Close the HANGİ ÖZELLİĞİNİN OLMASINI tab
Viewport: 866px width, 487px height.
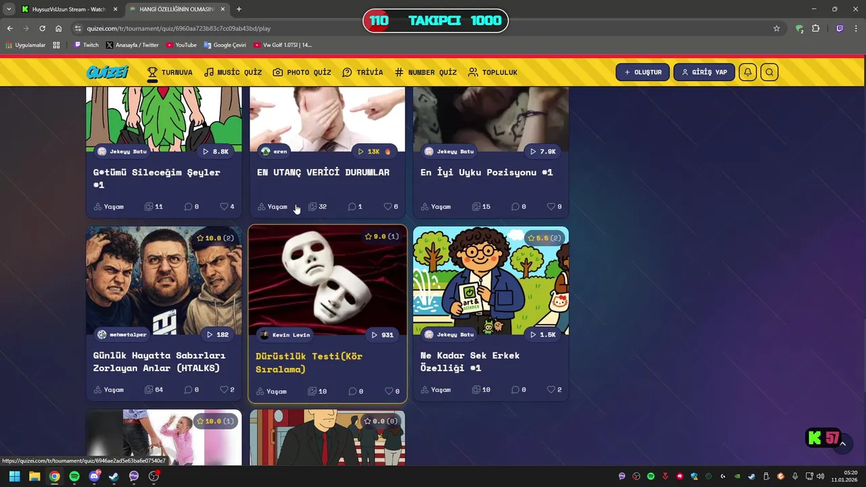tap(223, 9)
